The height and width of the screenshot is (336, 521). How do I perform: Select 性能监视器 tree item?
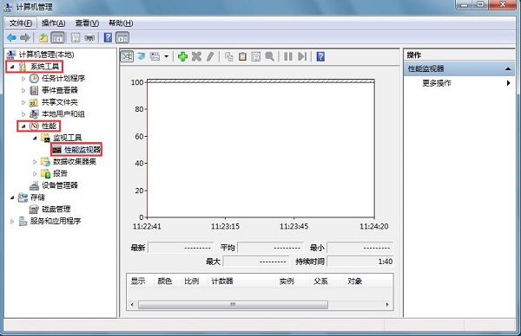(82, 150)
